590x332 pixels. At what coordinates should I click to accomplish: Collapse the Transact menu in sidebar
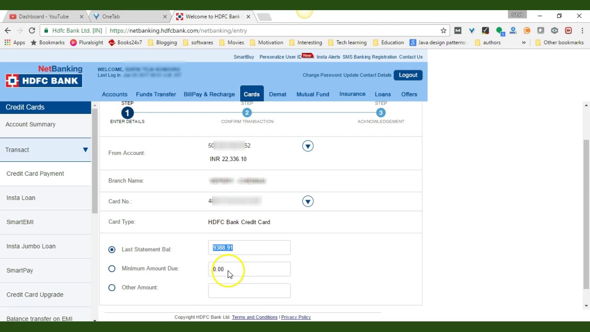point(85,150)
